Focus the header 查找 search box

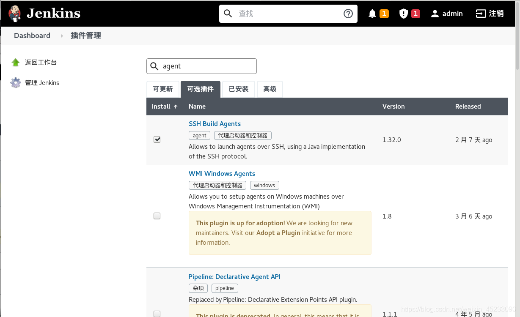click(x=288, y=14)
